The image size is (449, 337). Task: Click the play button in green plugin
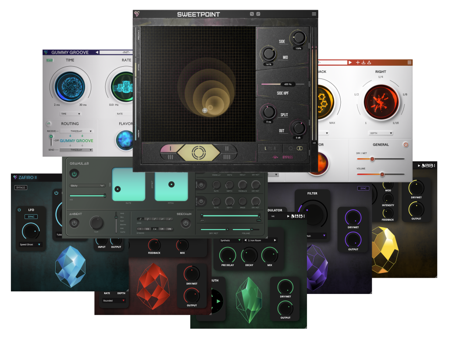[x=217, y=301]
